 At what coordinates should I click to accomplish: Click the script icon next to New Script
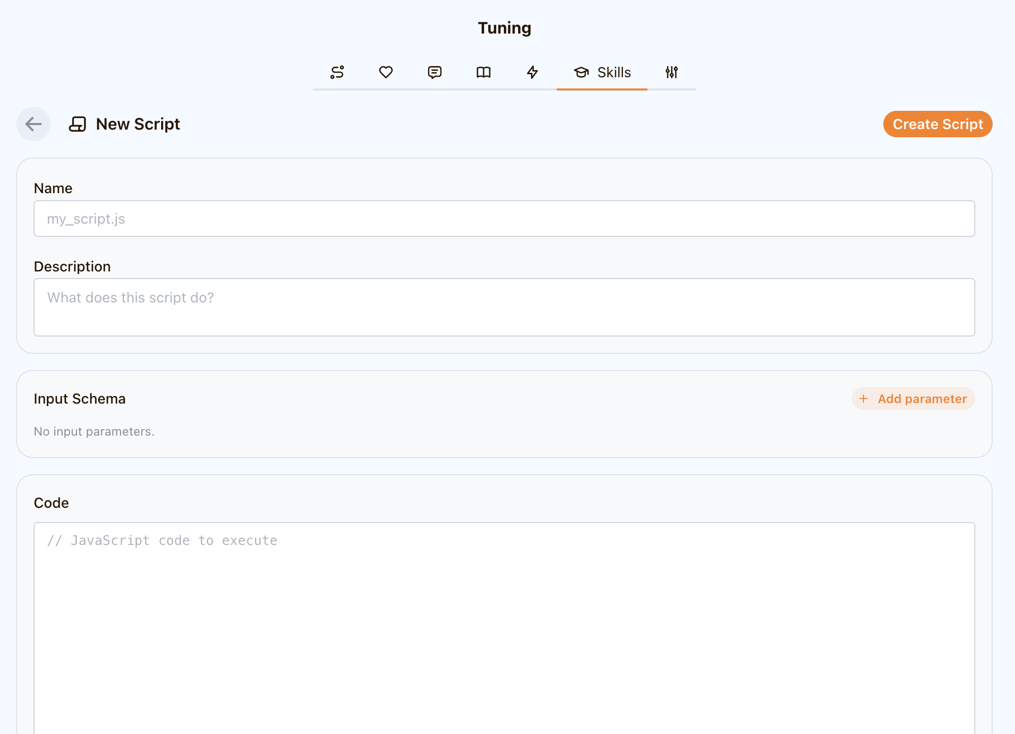click(x=78, y=124)
